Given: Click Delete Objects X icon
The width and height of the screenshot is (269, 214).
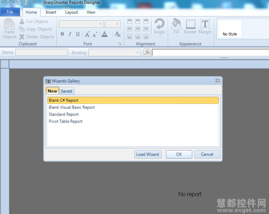Looking at the screenshot, I should click(x=22, y=37).
